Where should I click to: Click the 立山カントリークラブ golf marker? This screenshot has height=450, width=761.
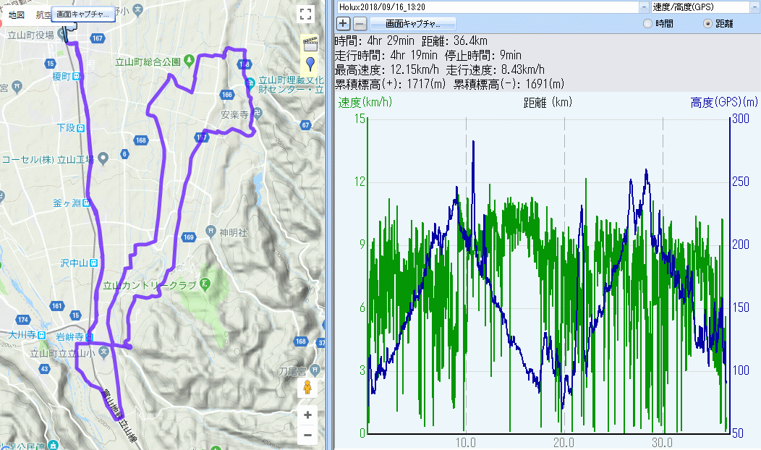(205, 284)
